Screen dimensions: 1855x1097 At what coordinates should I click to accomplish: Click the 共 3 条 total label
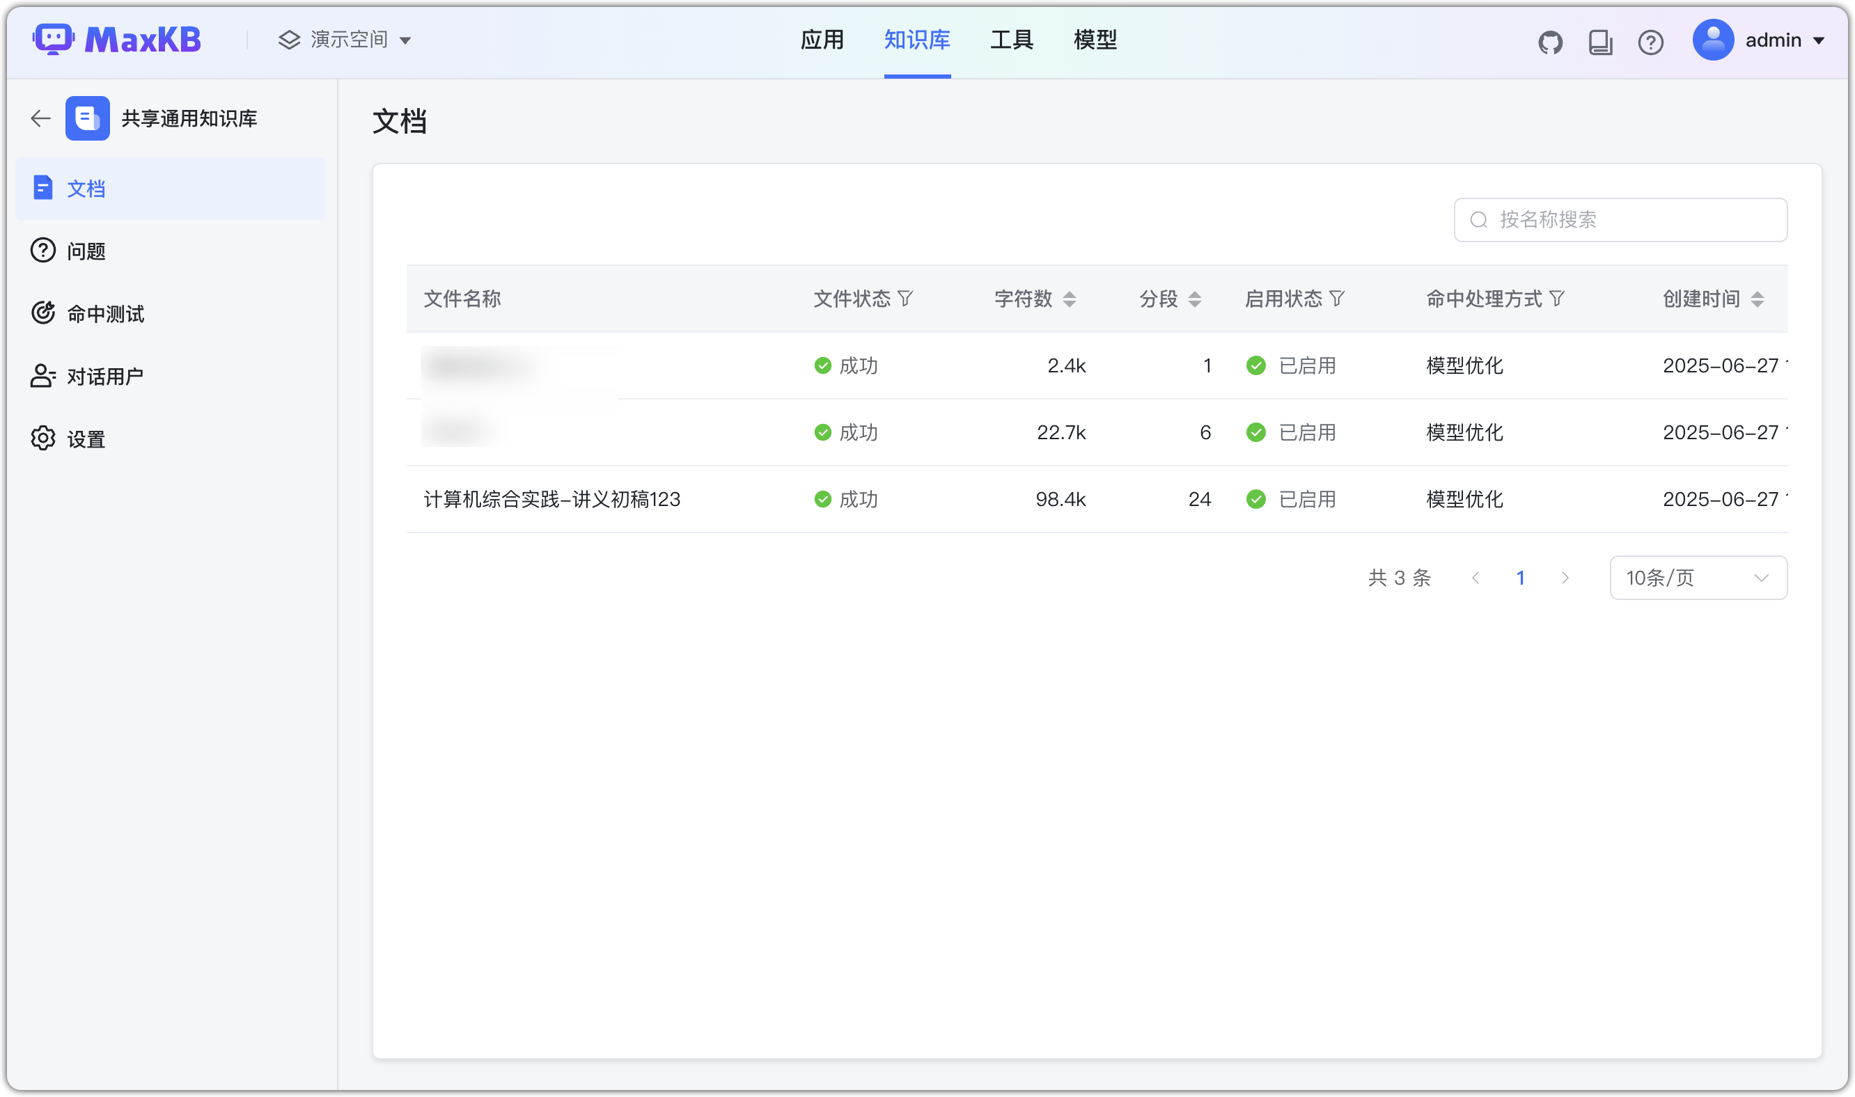(x=1399, y=578)
